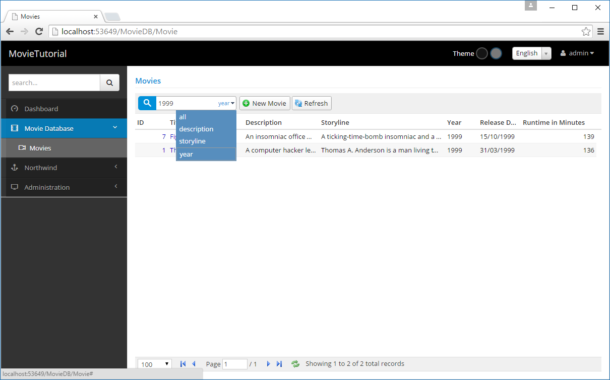610x380 pixels.
Task: Select the dark theme circle
Action: pyautogui.click(x=482, y=53)
